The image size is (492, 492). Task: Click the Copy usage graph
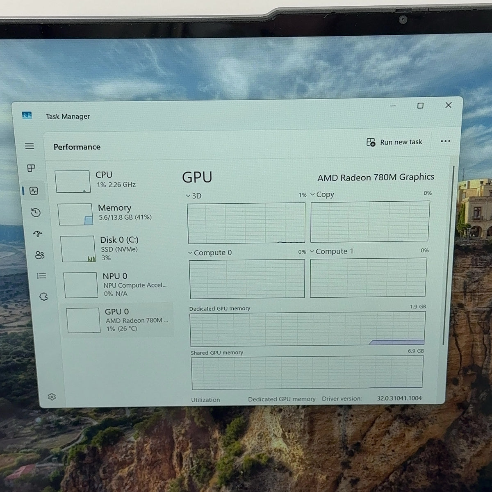(x=370, y=221)
